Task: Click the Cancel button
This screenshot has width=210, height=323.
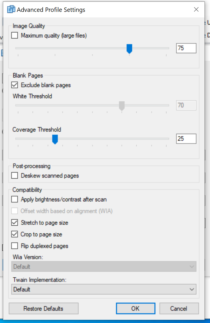Action: click(179, 308)
